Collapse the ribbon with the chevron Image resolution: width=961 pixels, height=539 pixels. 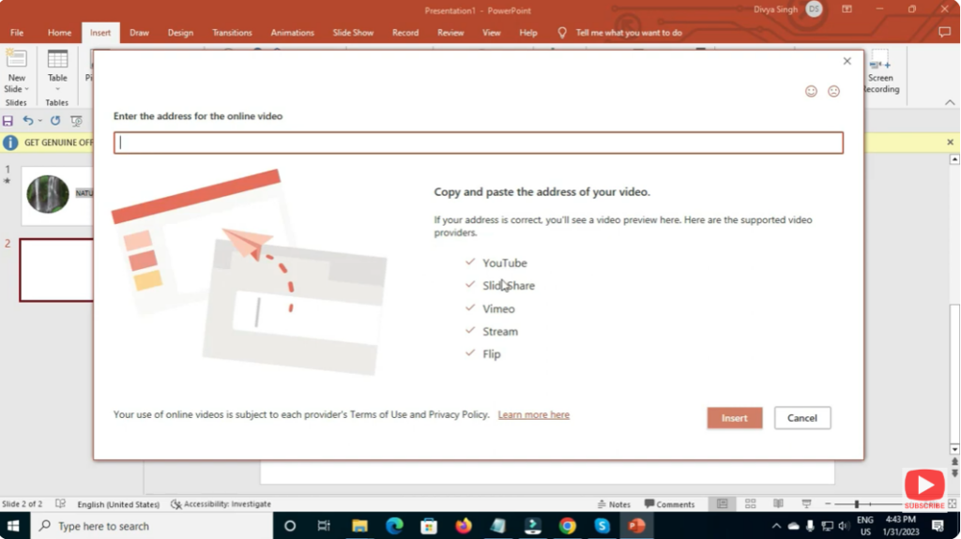(x=950, y=102)
